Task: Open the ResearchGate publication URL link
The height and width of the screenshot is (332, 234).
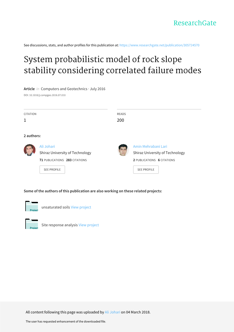Action: 159,45
